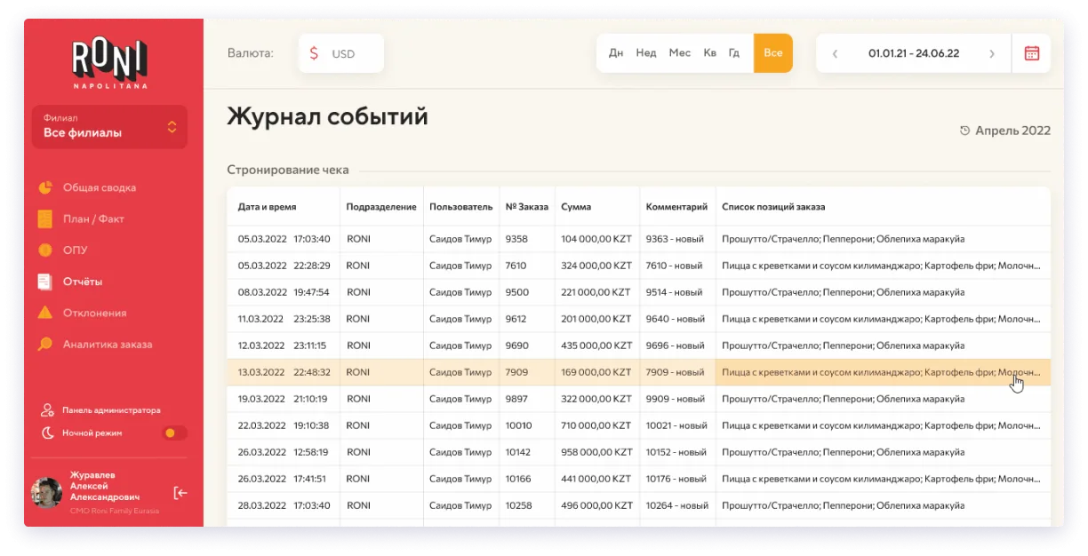Viewport: 1088px width, 556px height.
Task: Select the Мес period filter
Action: (680, 53)
